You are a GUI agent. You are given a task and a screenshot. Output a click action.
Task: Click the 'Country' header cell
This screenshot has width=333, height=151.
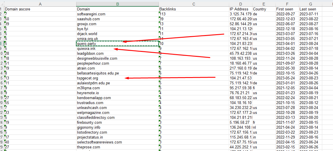(x=263, y=9)
